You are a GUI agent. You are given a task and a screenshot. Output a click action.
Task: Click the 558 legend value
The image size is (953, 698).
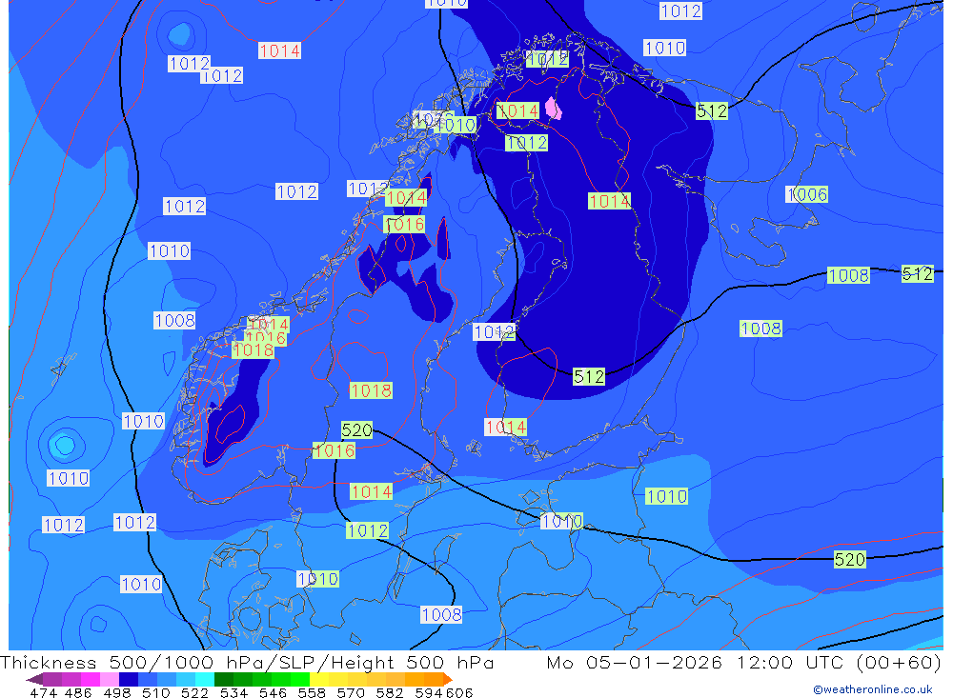(x=312, y=693)
